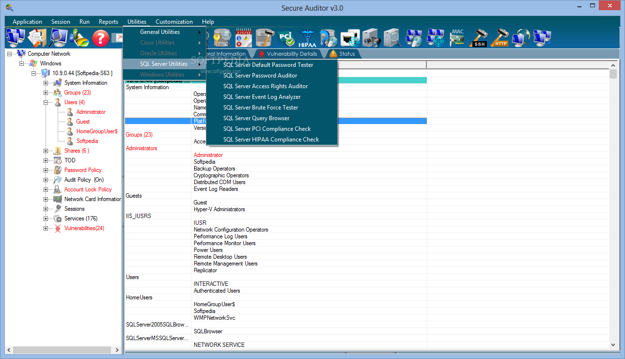The width and height of the screenshot is (625, 359).
Task: Click the event log calendar icon
Action: 244,38
